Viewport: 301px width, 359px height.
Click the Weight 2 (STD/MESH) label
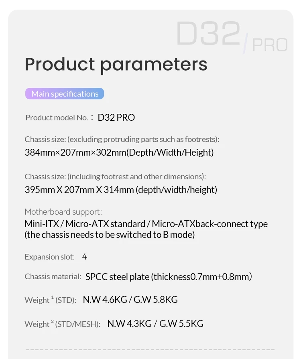pos(62,324)
